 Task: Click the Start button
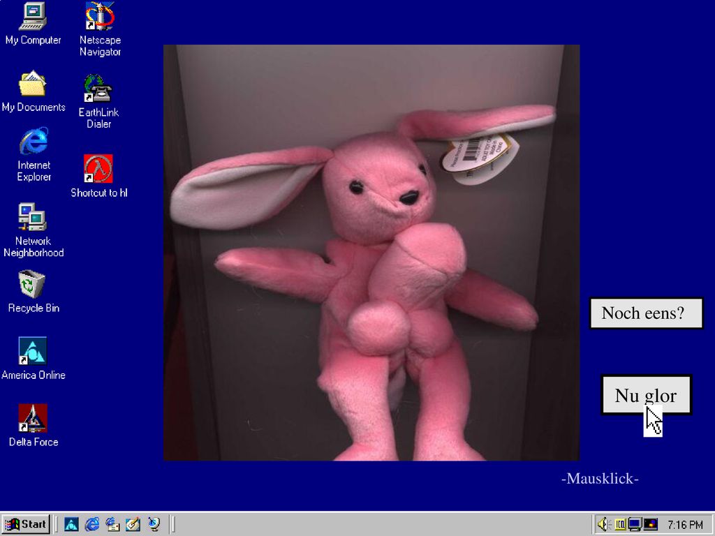coord(26,524)
